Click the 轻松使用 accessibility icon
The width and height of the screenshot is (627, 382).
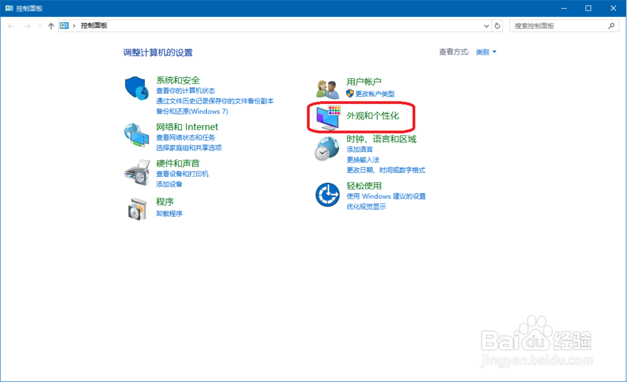tap(327, 195)
